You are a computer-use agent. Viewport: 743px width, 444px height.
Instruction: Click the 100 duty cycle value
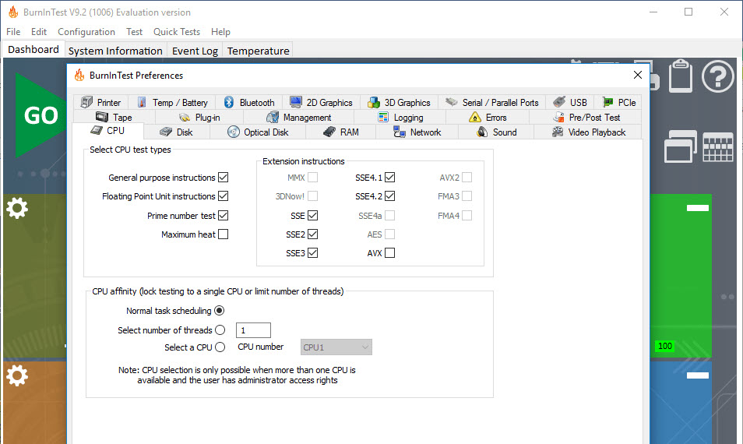[665, 346]
